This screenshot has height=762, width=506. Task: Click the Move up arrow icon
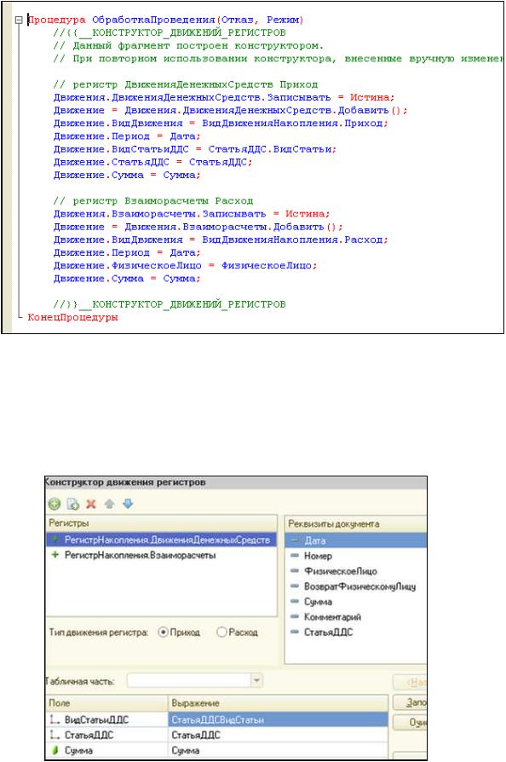(109, 504)
